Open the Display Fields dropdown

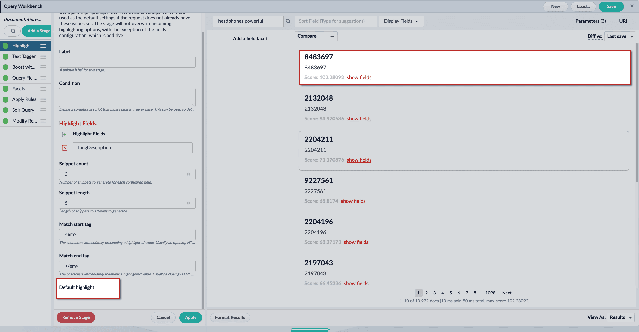[x=401, y=21]
